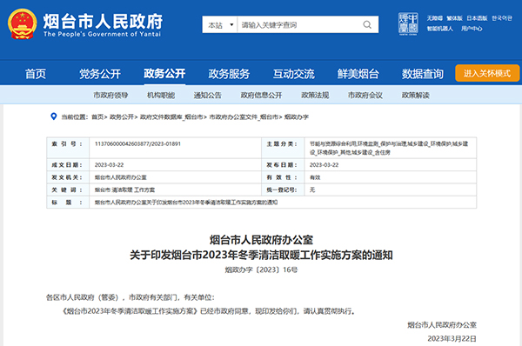522x346 pixels.
Task: Click the 发布日期 value 2023-03-22
Action: [324, 164]
